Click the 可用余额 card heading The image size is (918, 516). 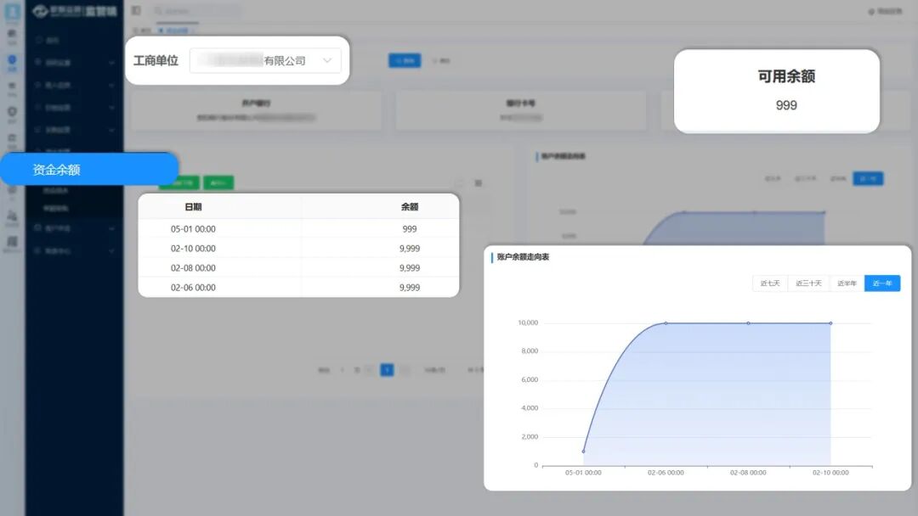pos(786,76)
